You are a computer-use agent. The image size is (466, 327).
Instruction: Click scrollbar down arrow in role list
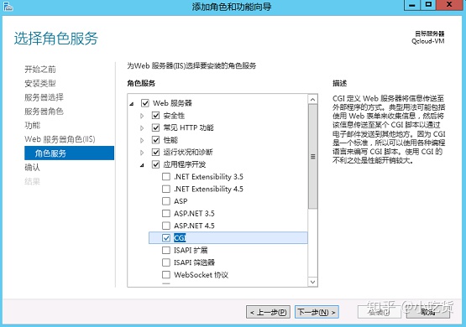point(312,282)
